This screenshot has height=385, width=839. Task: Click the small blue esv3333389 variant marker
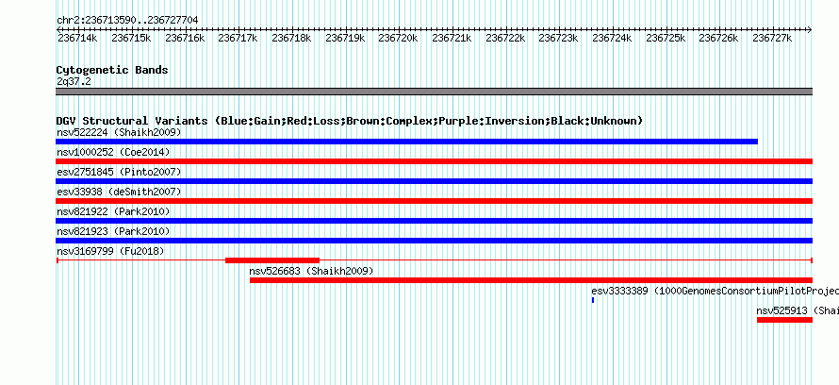click(593, 300)
